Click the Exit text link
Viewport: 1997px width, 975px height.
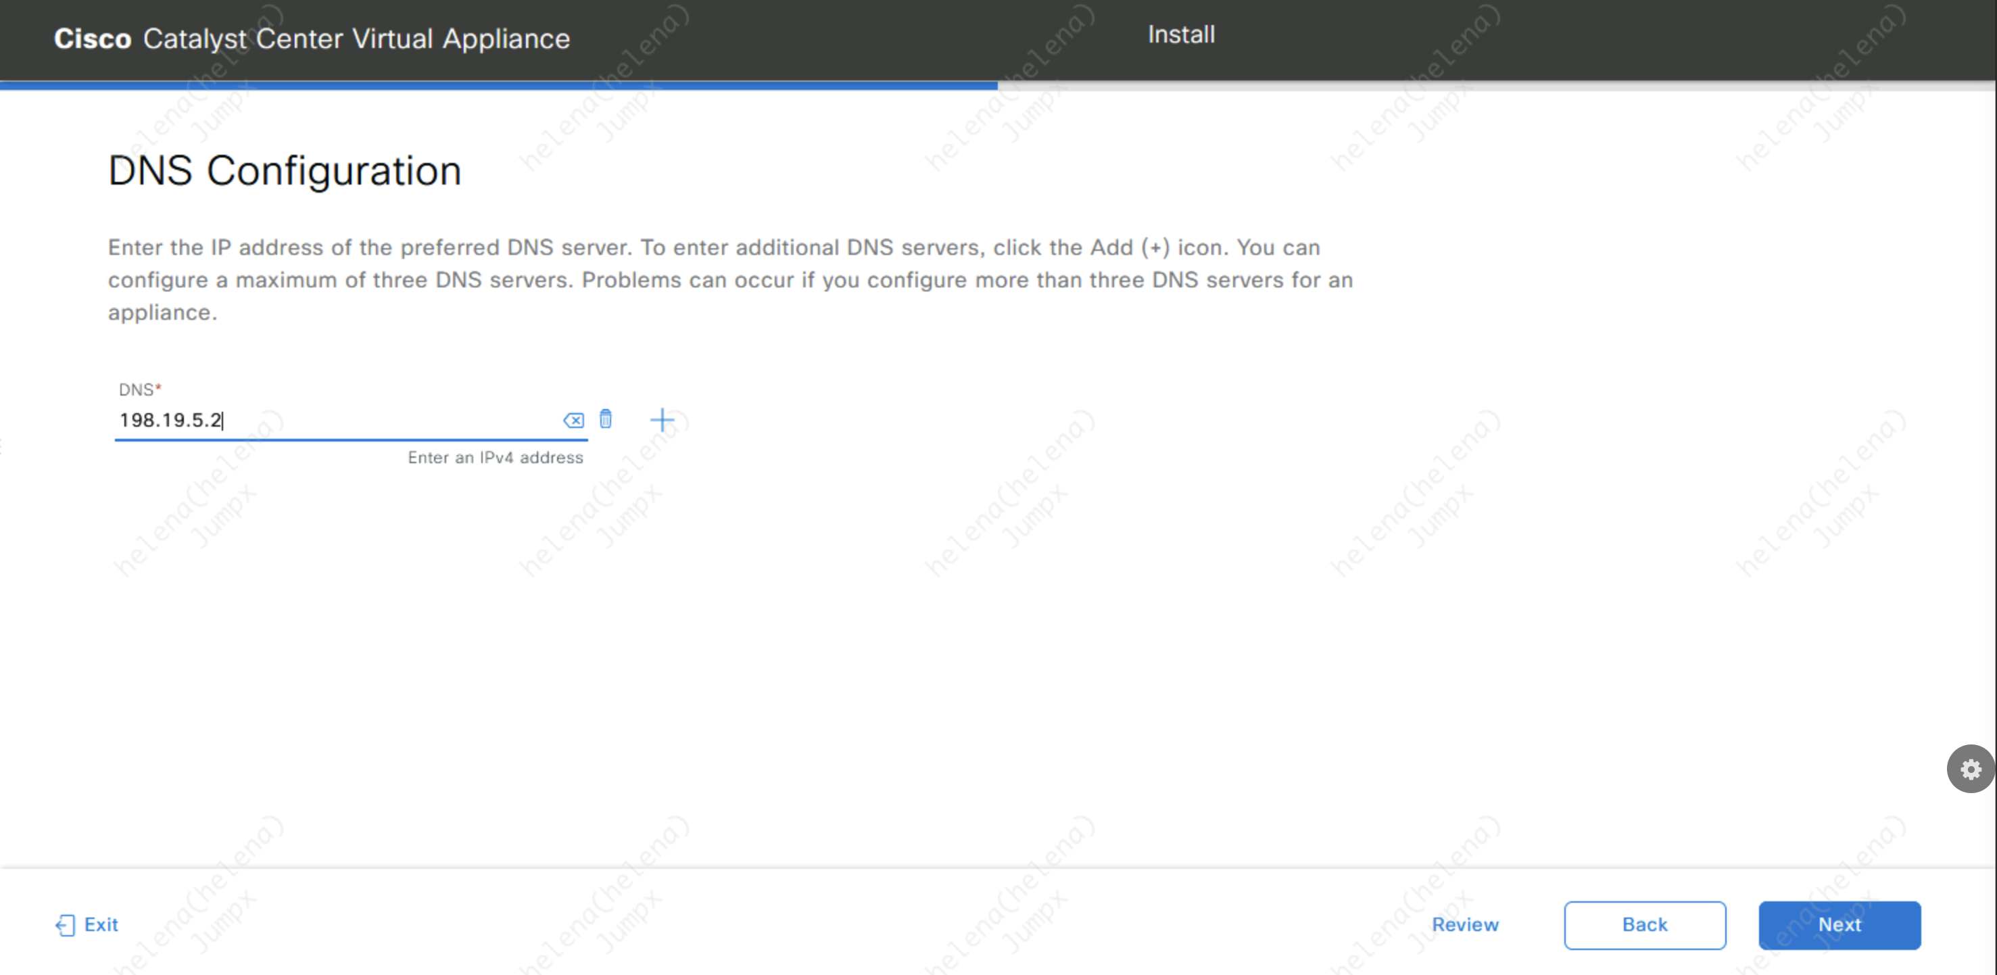click(x=101, y=924)
